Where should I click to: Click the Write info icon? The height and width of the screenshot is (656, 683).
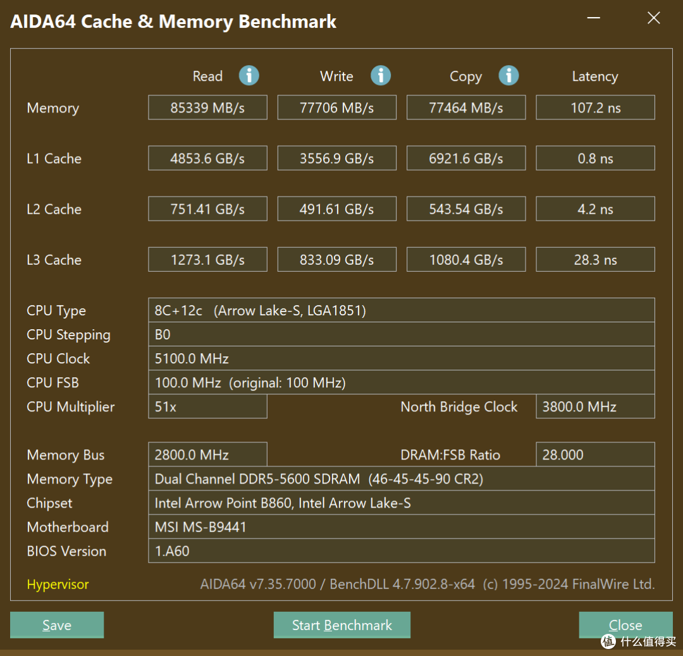(x=380, y=76)
